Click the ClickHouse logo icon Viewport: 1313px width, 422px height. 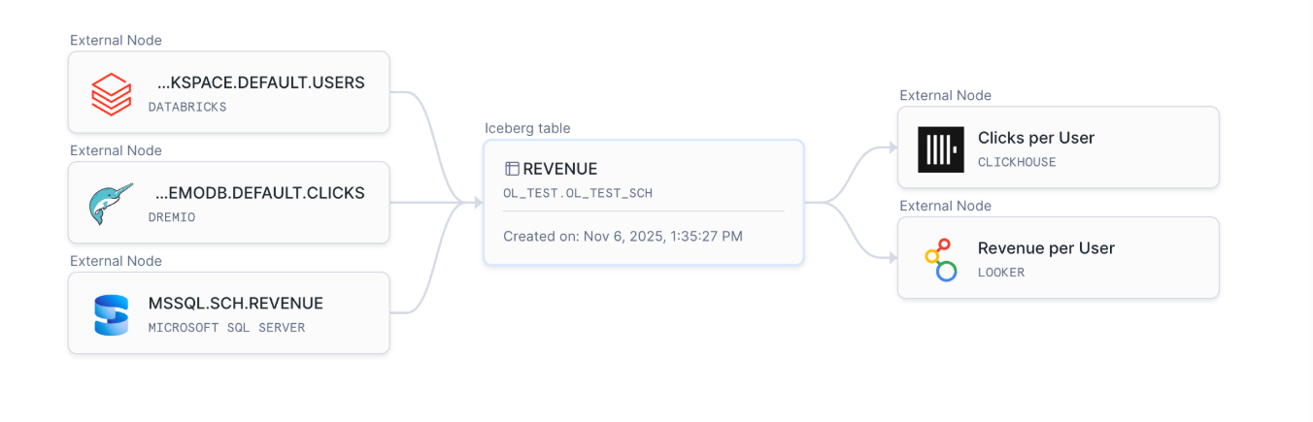click(x=940, y=148)
